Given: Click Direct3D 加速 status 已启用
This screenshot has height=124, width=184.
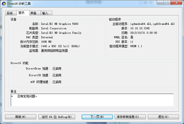Looking at the screenshot, I should 57,75.
